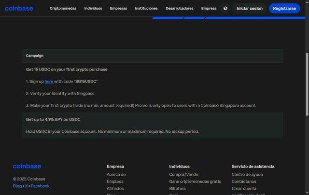This screenshot has width=309, height=195.
Task: Open the Crear cuenta link
Action: pos(244,189)
